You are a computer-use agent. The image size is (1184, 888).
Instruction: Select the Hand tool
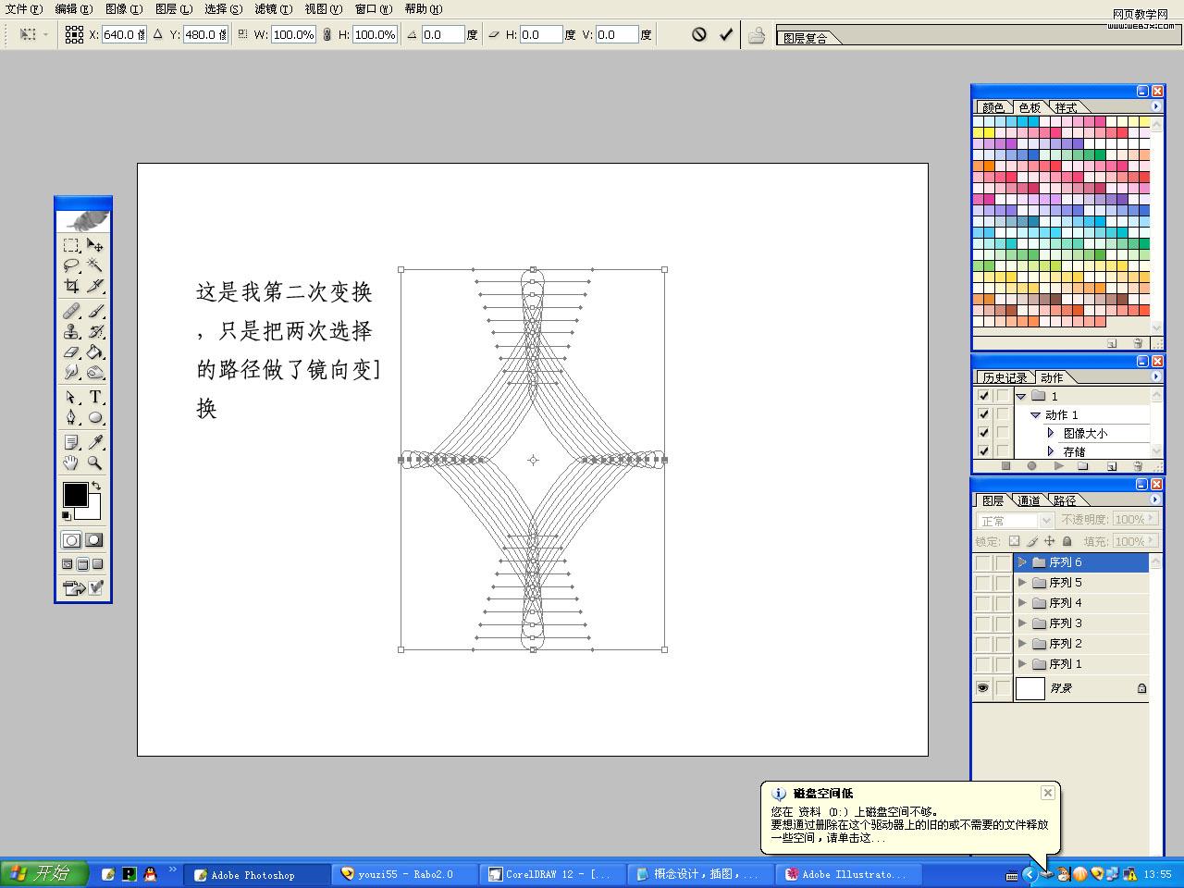(71, 463)
